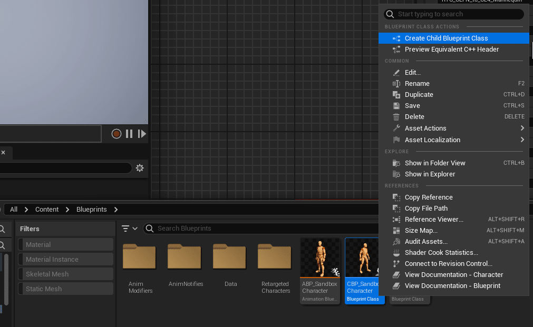This screenshot has height=327, width=533.
Task: Open the AnimNotifies folder
Action: (185, 257)
